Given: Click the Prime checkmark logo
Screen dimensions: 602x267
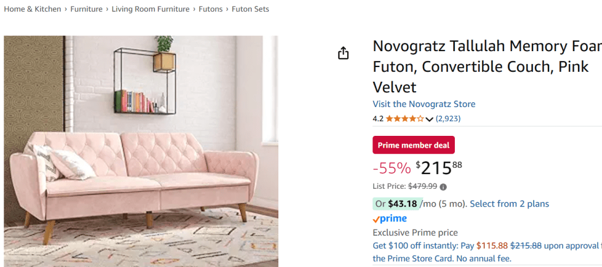Looking at the screenshot, I should pyautogui.click(x=390, y=219).
